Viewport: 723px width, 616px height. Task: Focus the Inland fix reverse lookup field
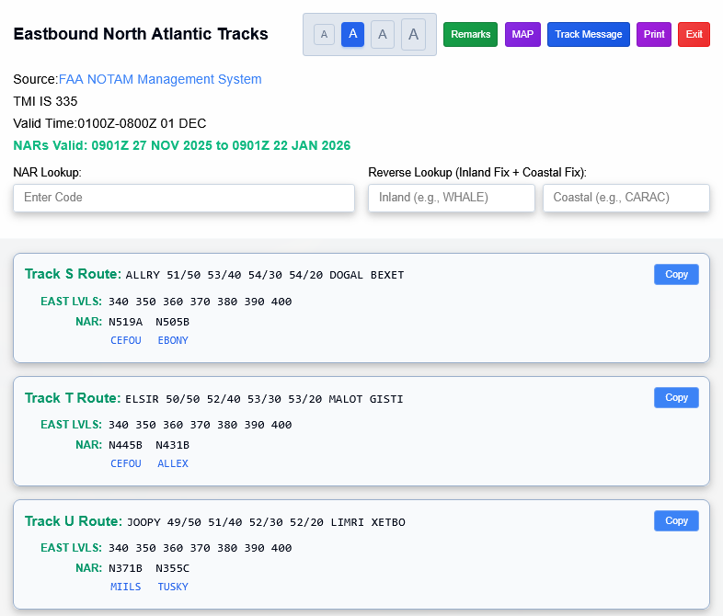[452, 198]
